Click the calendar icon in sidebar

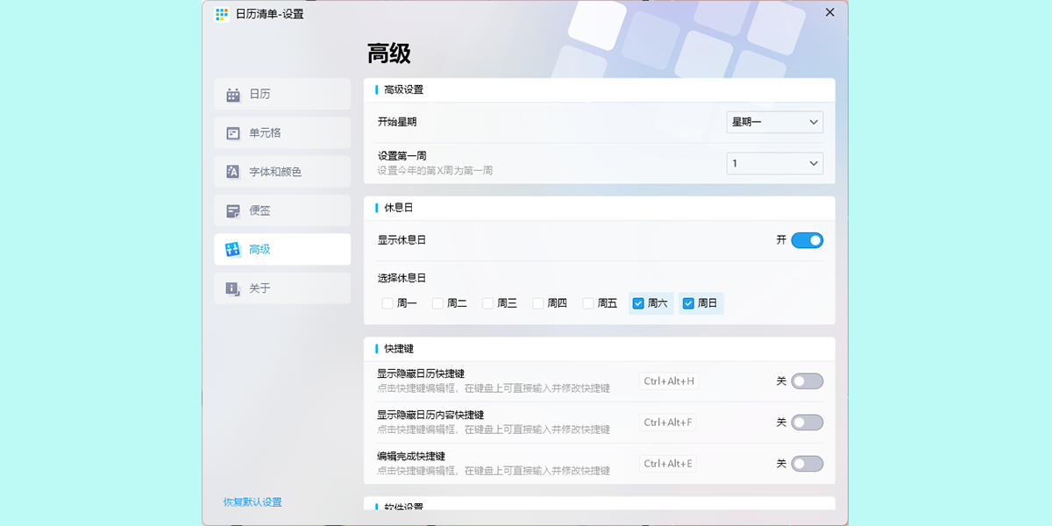click(233, 95)
